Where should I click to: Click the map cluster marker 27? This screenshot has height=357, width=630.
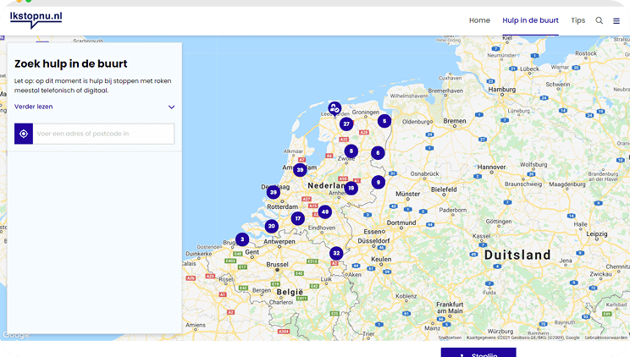[x=345, y=124]
